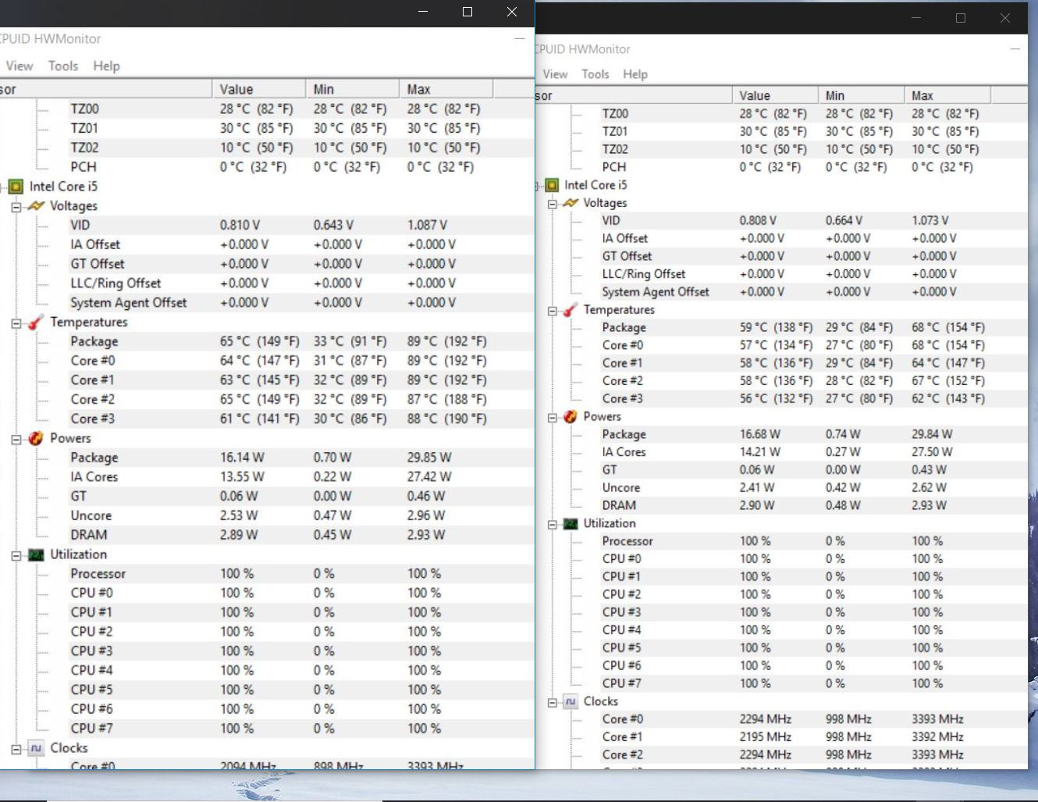
Task: Click Min column header in right window
Action: click(861, 95)
